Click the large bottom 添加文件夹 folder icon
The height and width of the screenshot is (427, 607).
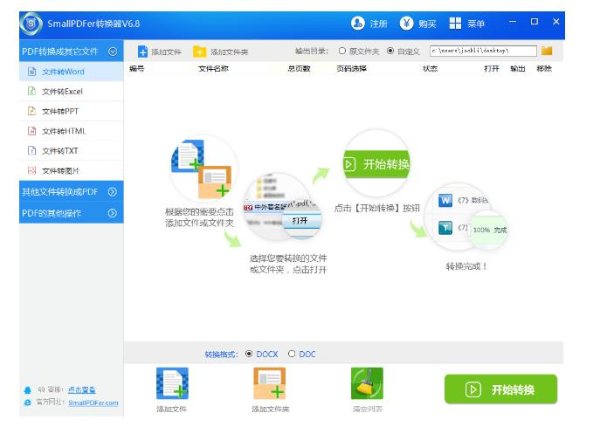coord(269,383)
